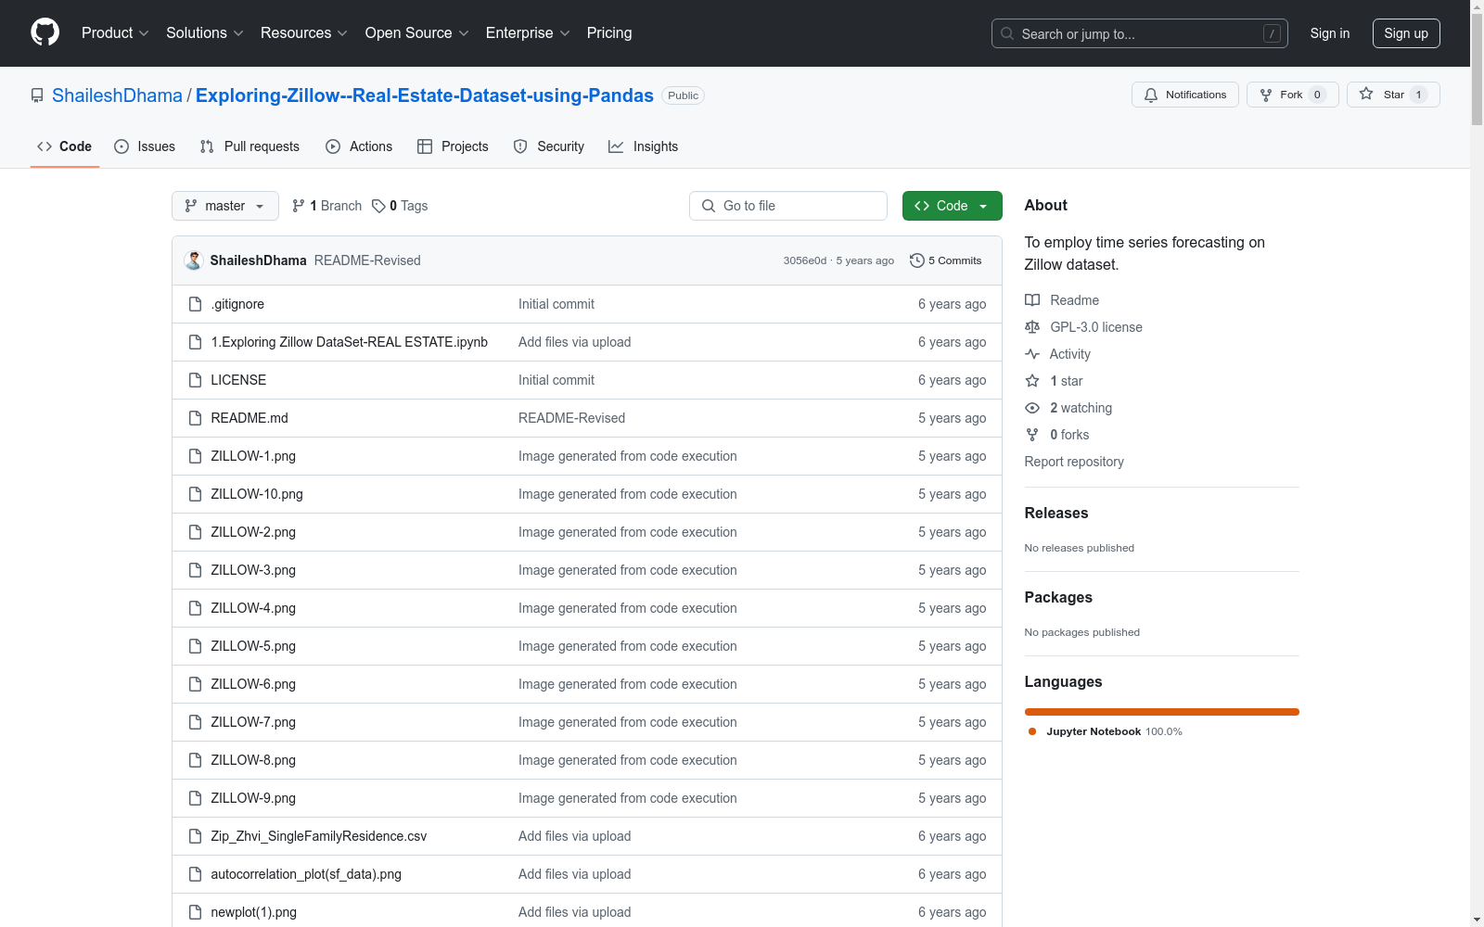Expand the Product menu
This screenshot has height=927, width=1484.
point(115,33)
